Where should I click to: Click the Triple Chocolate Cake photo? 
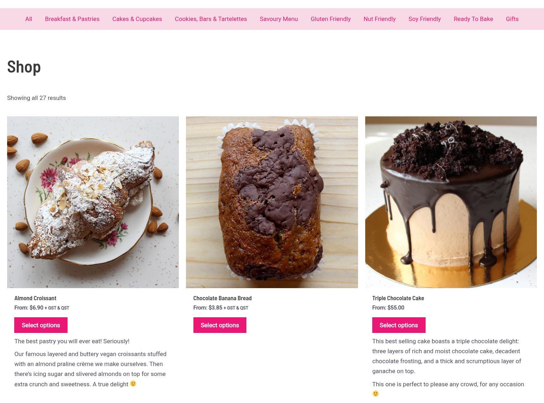451,202
